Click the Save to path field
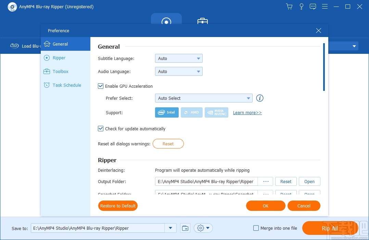Image resolution: width=369 pixels, height=240 pixels. [98, 228]
